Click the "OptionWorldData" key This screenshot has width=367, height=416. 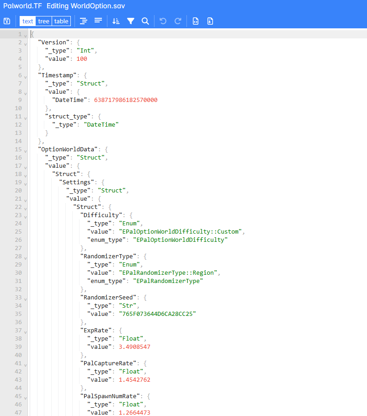(x=68, y=149)
